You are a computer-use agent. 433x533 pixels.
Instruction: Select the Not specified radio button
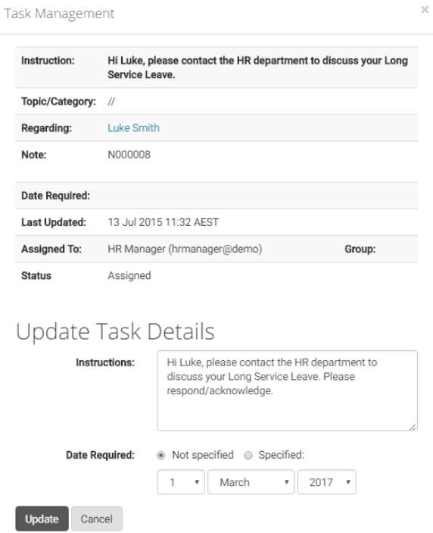160,455
